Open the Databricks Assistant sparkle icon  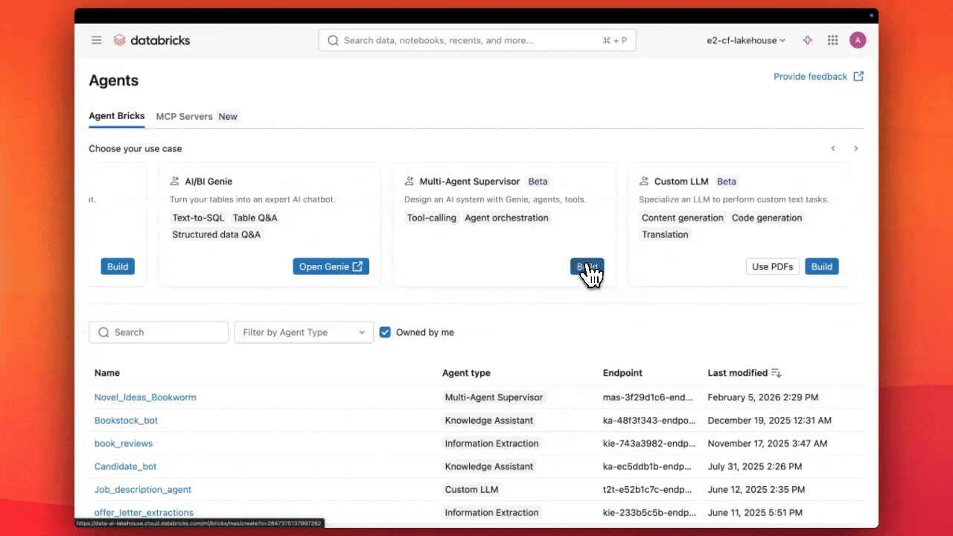(x=807, y=40)
